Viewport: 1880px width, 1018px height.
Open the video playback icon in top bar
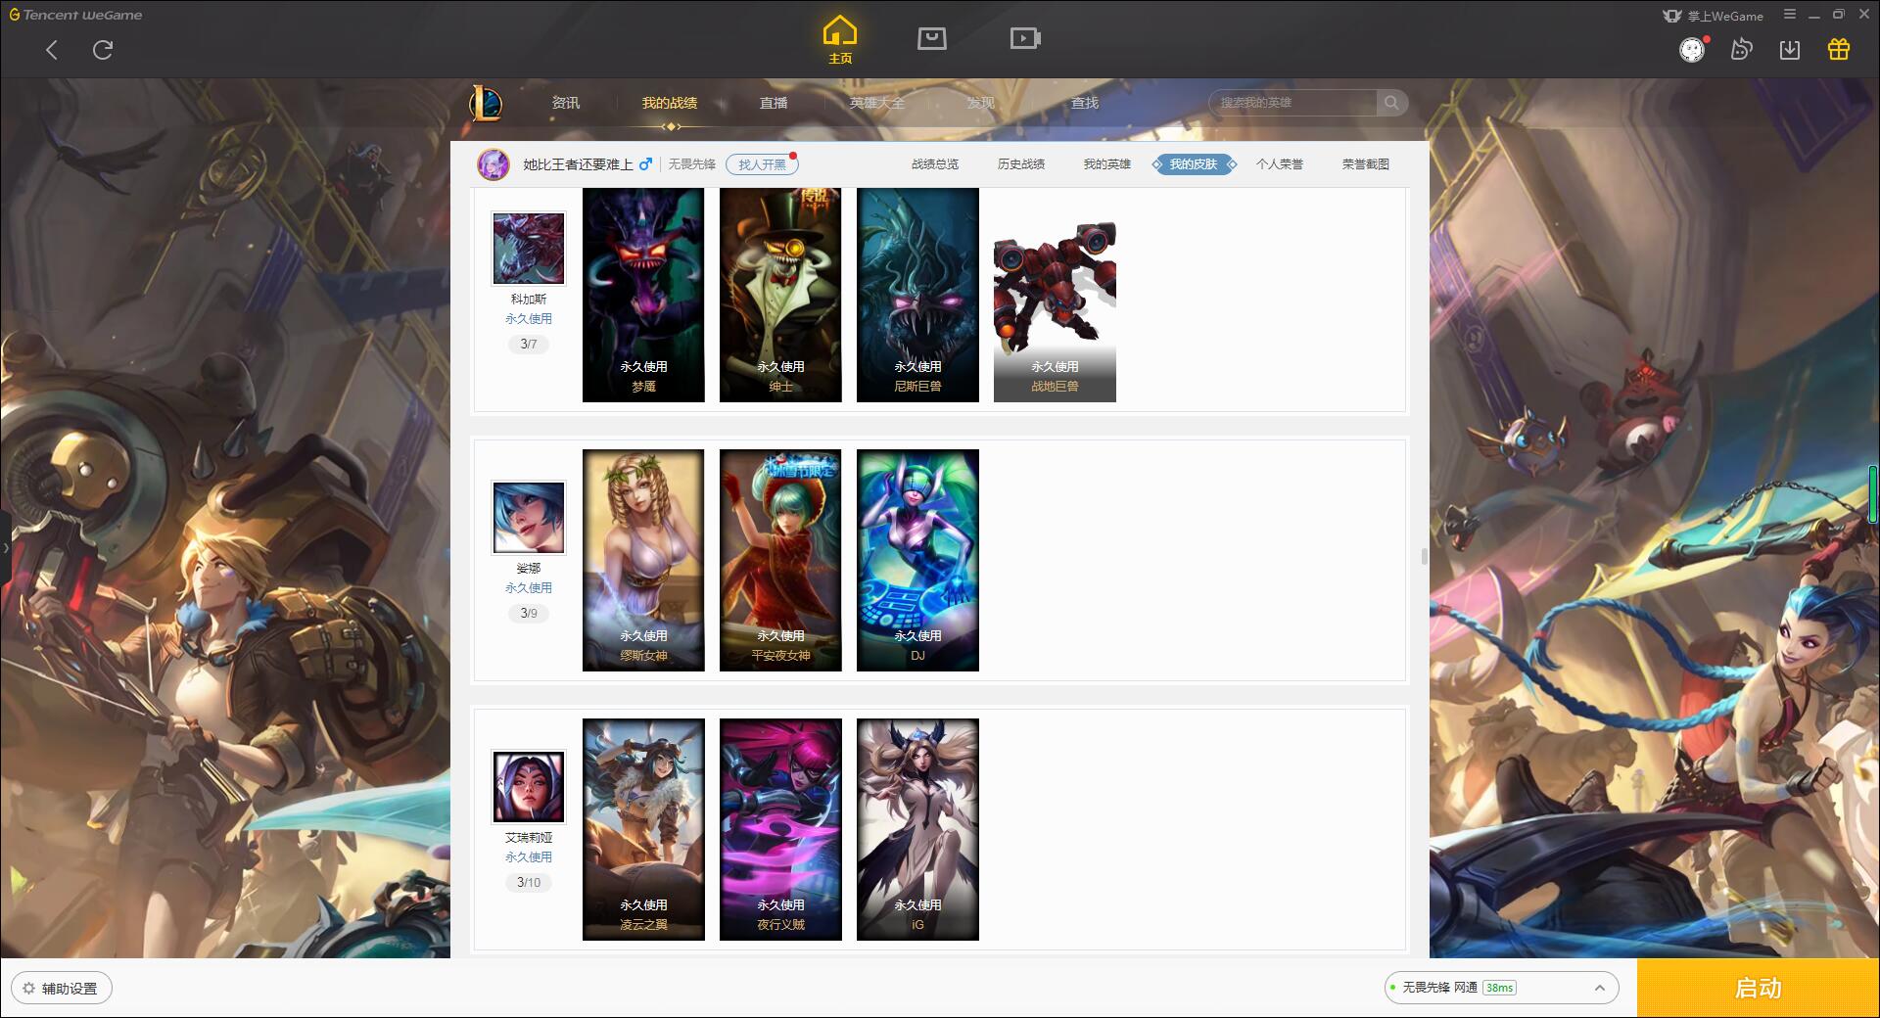tap(1025, 38)
